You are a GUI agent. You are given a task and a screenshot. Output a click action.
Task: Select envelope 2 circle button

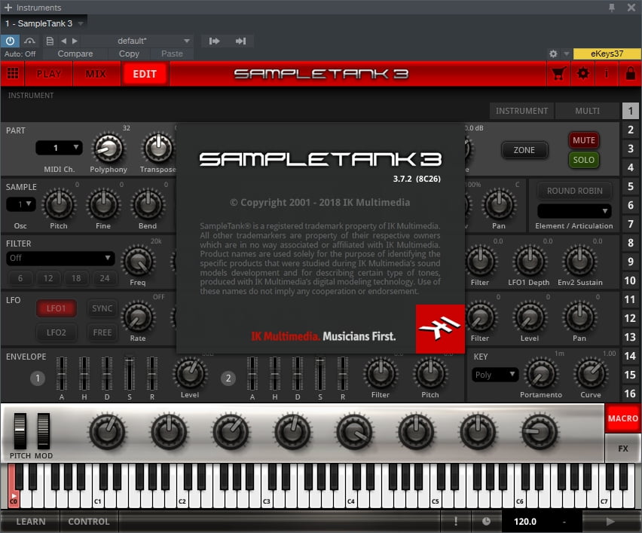[x=228, y=378]
